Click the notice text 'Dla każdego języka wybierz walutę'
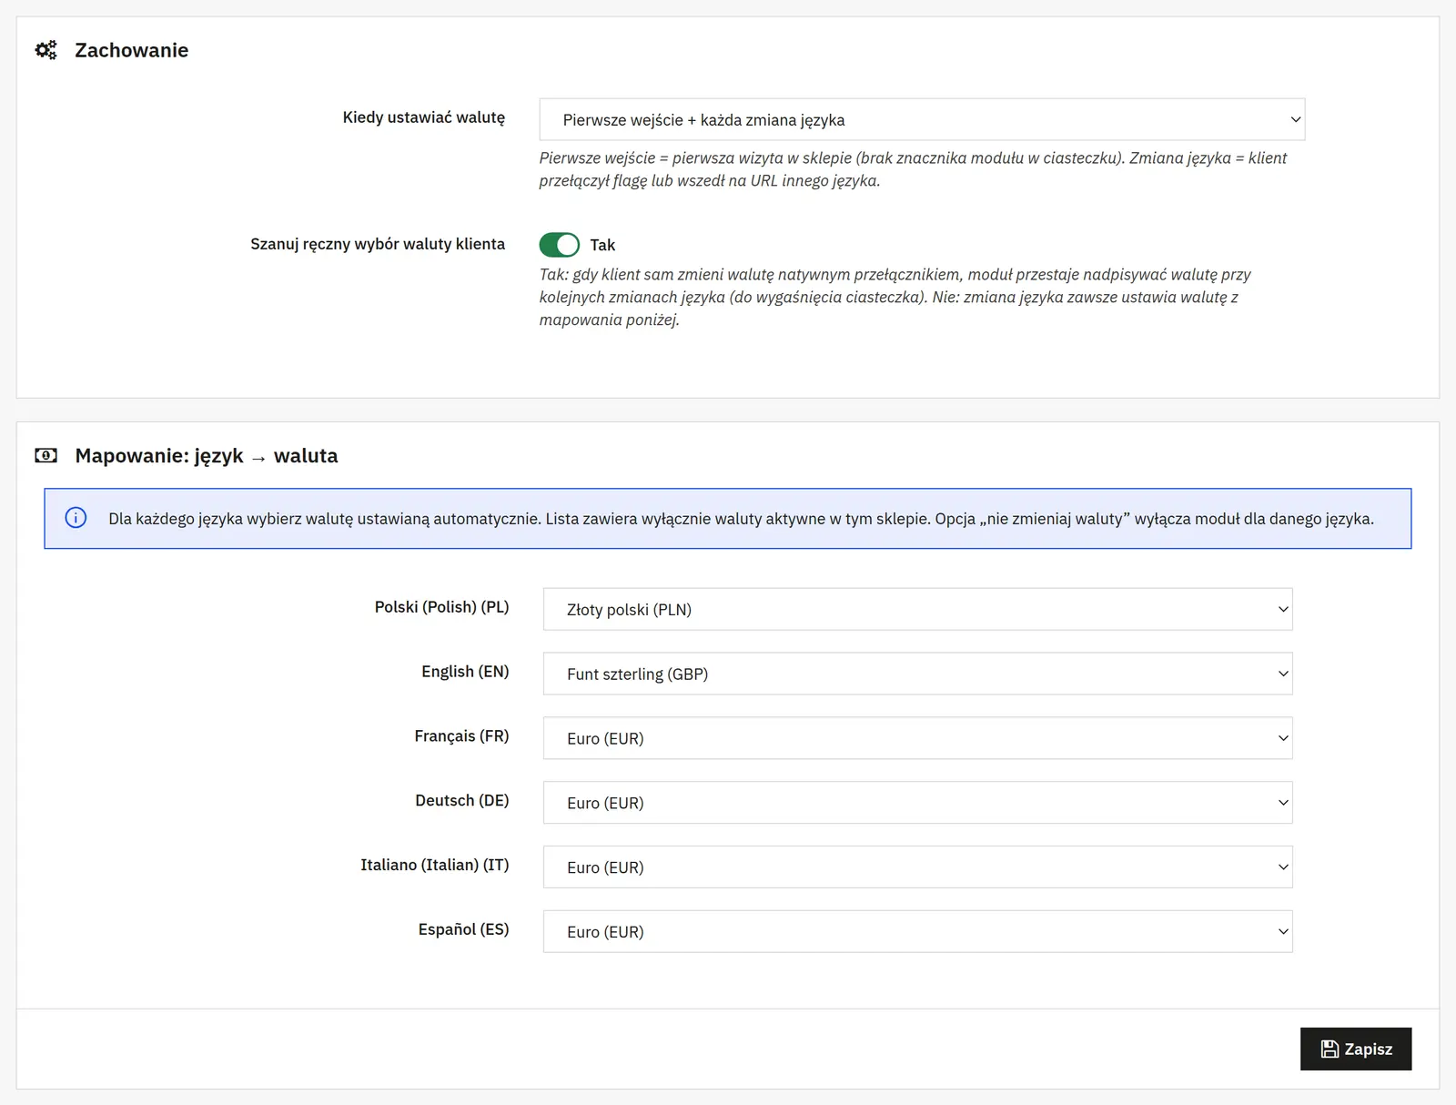 tap(741, 519)
